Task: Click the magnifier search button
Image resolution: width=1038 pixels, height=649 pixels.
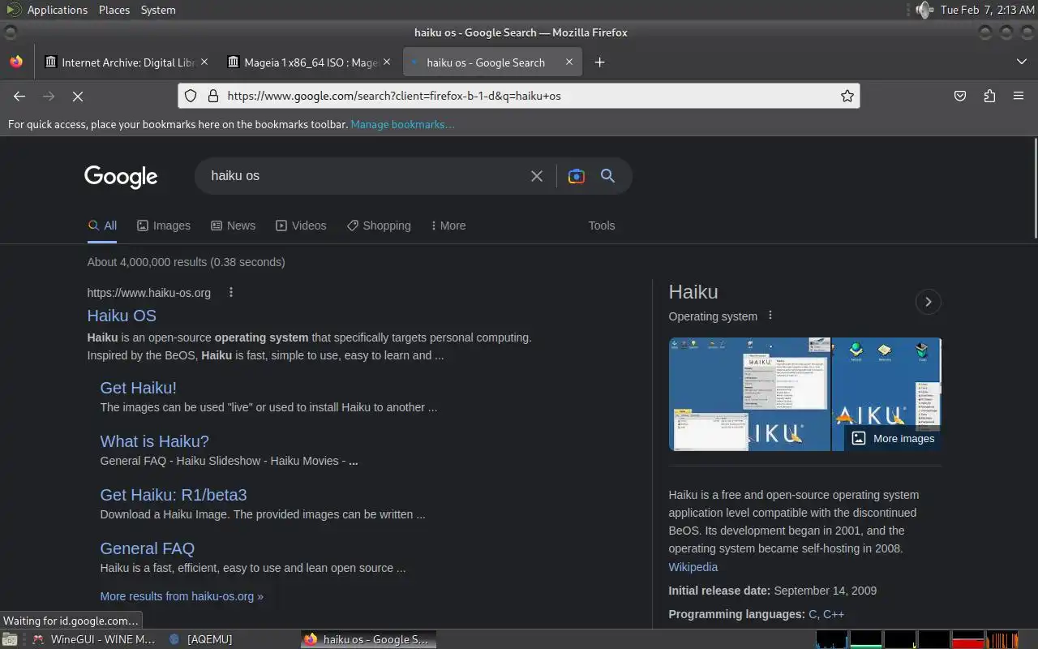Action: 607,176
